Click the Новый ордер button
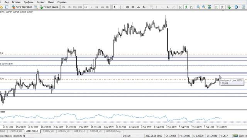Viewport: 247px width, 138px height. tap(49, 7)
